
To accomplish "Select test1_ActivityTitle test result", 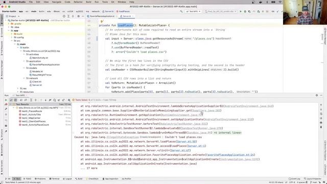I will coord(31,114).
